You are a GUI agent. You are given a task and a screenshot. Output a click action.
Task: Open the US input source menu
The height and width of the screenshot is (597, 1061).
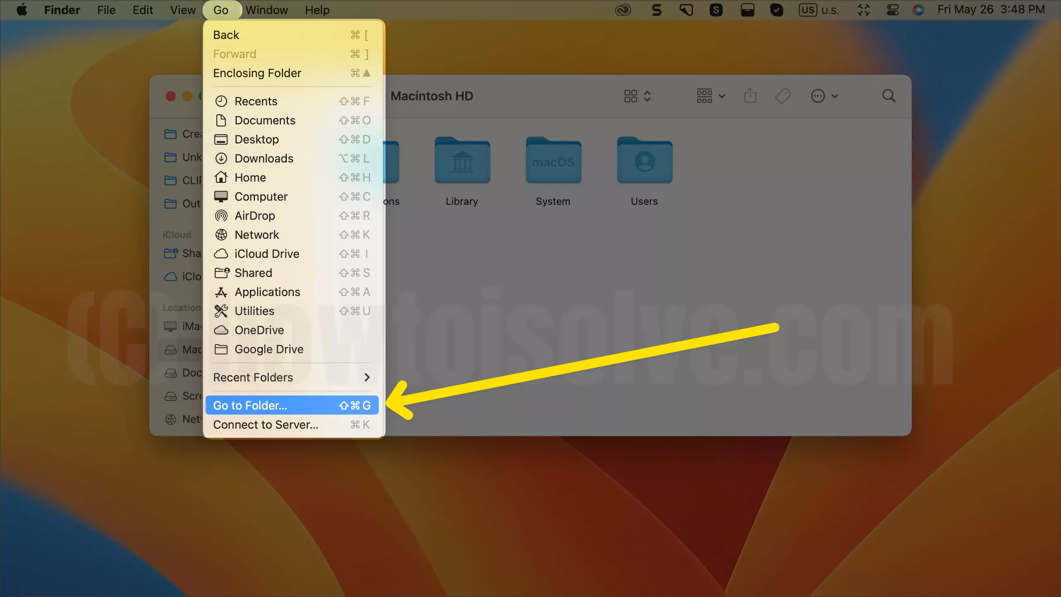coord(819,10)
